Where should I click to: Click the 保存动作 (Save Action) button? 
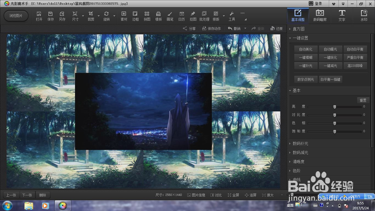[211, 29]
